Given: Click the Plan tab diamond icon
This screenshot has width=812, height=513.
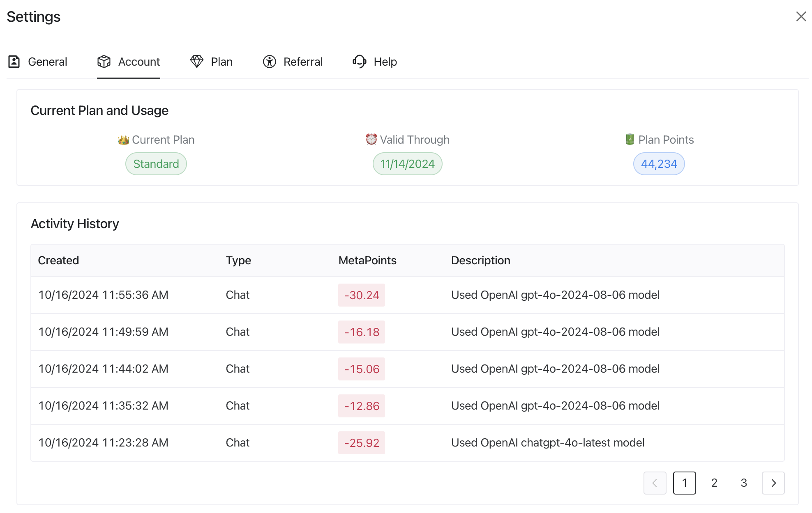Looking at the screenshot, I should 197,62.
